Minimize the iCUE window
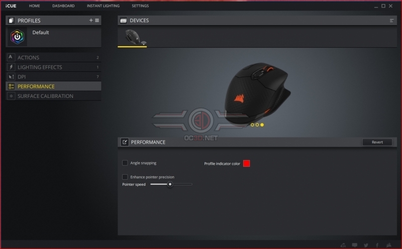The width and height of the screenshot is (402, 249). [376, 6]
